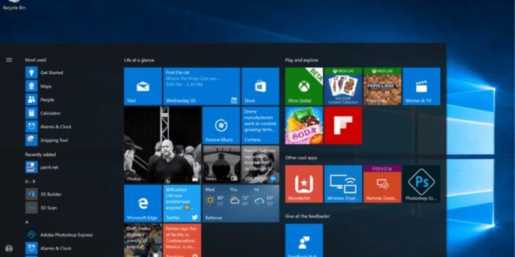Open the People app
This screenshot has height=257, width=515.
[x=40, y=99]
